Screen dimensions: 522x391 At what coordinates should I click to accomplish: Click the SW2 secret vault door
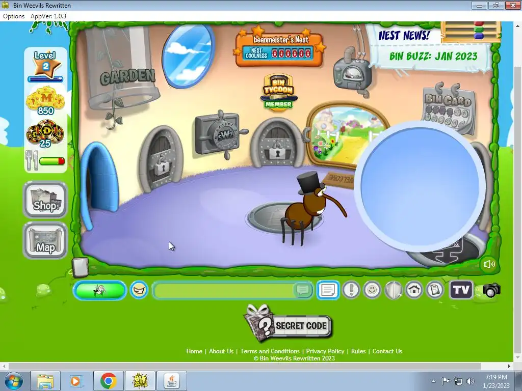coord(220,134)
